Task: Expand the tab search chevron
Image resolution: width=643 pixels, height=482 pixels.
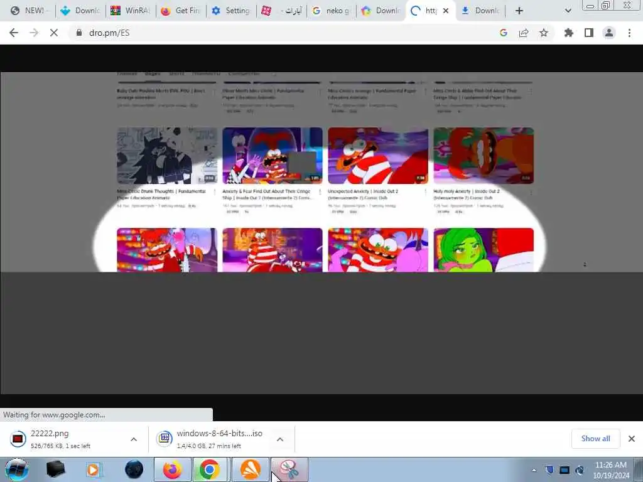Action: coord(568,11)
